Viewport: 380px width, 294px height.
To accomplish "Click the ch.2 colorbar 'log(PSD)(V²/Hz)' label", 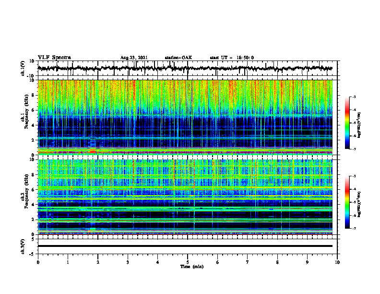I will tap(359, 204).
